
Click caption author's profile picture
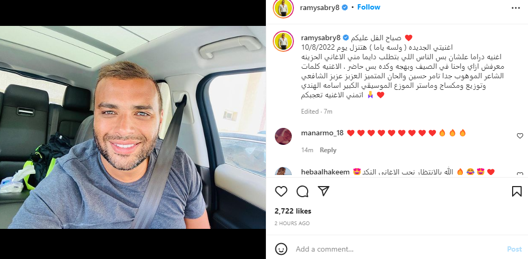point(283,41)
